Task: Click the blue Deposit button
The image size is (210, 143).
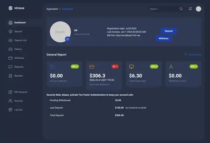Action: [x=169, y=31]
